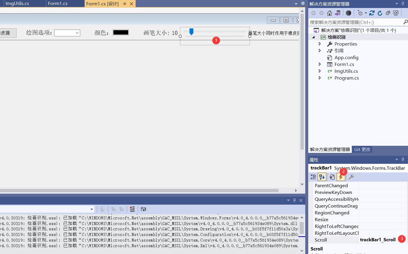Sort properties alphabetically
The width and height of the screenshot is (408, 254).
322,177
